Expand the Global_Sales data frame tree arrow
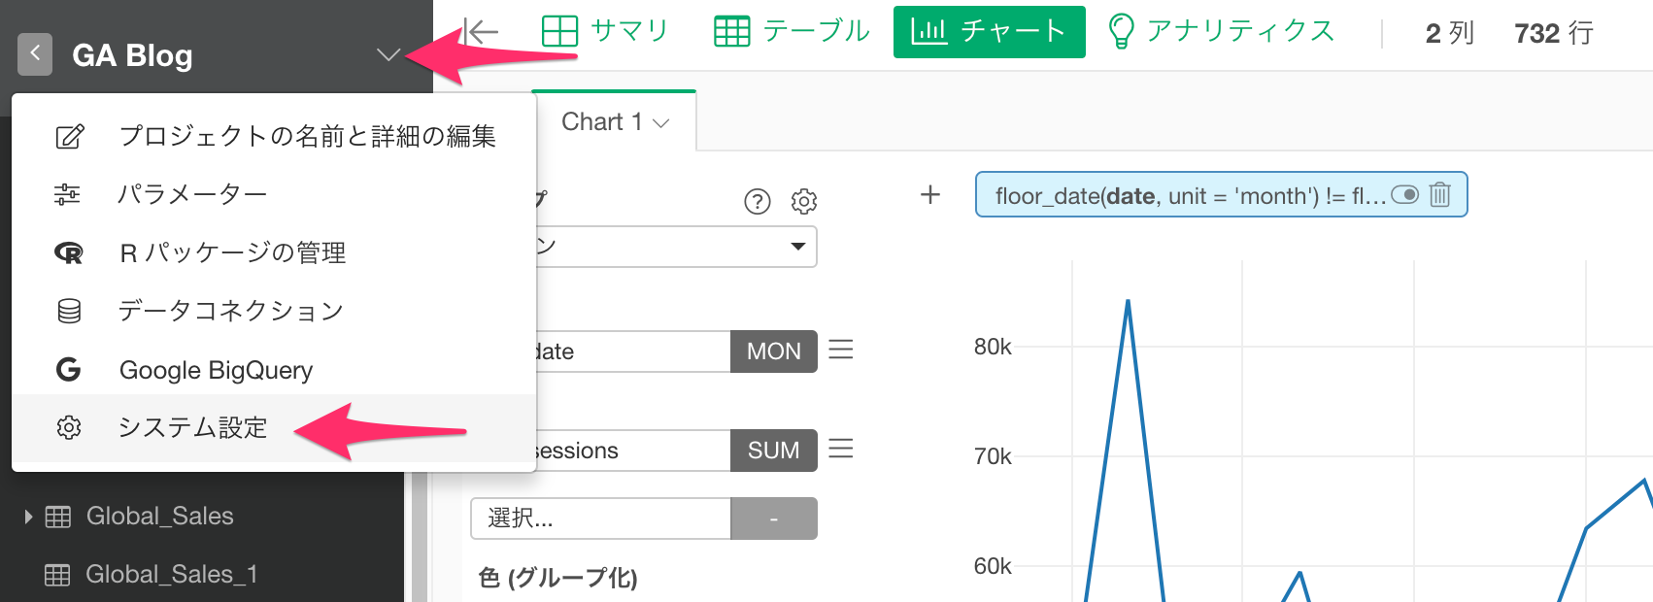Image resolution: width=1653 pixels, height=602 pixels. tap(28, 517)
